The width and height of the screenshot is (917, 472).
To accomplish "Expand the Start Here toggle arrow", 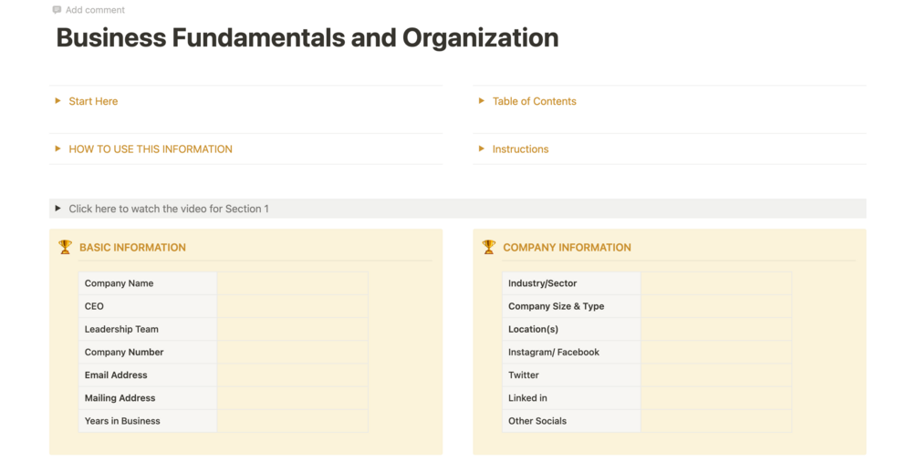I will coord(58,101).
